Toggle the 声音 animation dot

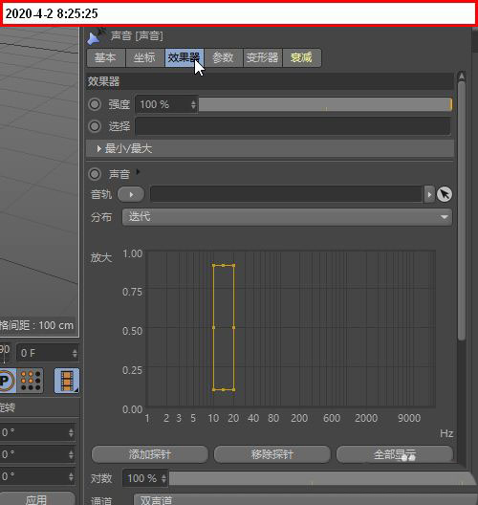(95, 174)
